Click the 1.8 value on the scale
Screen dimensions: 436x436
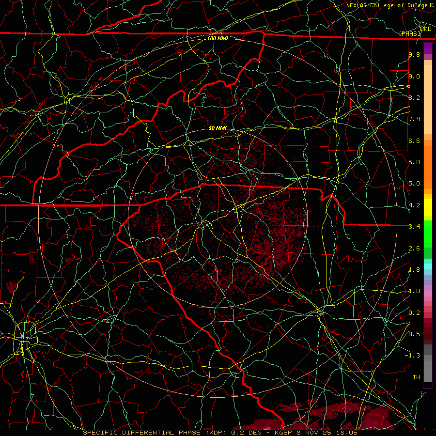coord(414,269)
